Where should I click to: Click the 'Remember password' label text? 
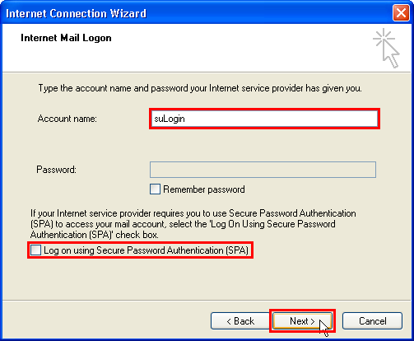pos(204,189)
